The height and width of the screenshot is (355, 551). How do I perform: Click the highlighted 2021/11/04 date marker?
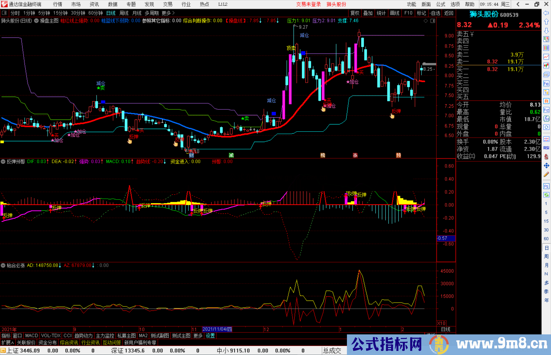pos(218,329)
